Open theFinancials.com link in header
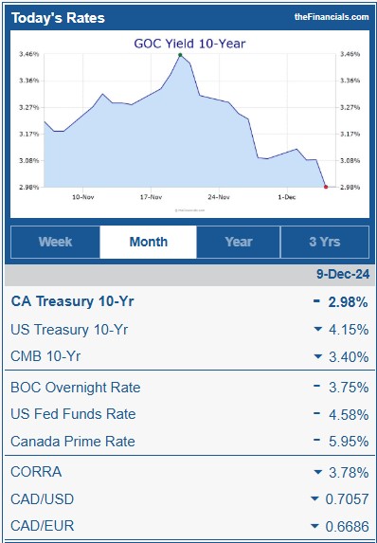This screenshot has width=377, height=543. pos(332,17)
